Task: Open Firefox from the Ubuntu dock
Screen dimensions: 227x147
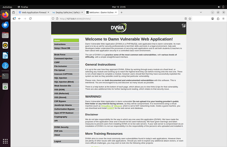Action: pos(5,15)
